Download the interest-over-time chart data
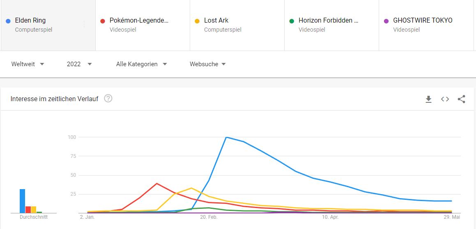 (428, 99)
